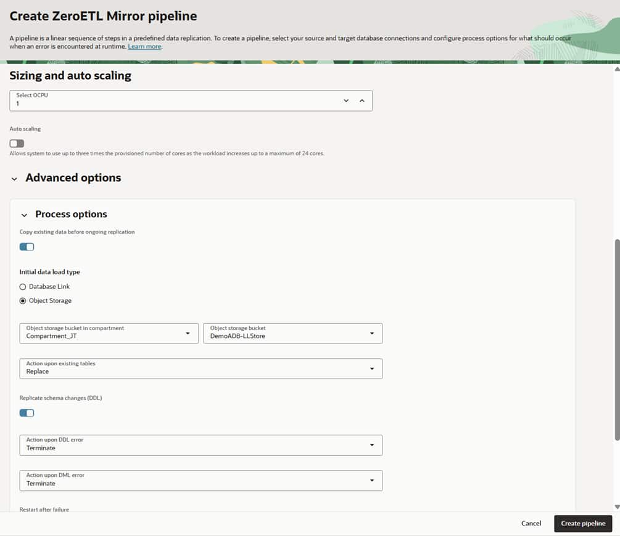This screenshot has width=620, height=536.
Task: Open Action upon DML error dropdown
Action: [x=201, y=480]
